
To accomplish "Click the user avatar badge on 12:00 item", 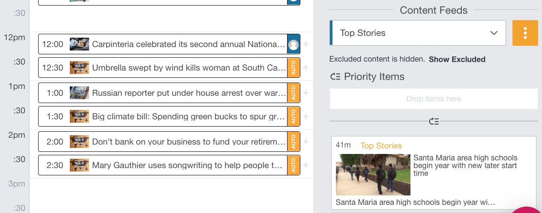I will [293, 44].
